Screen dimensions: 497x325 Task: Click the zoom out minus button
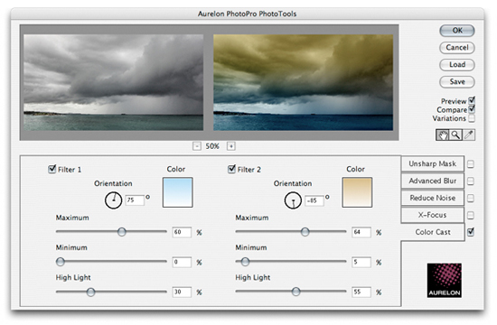tap(197, 146)
